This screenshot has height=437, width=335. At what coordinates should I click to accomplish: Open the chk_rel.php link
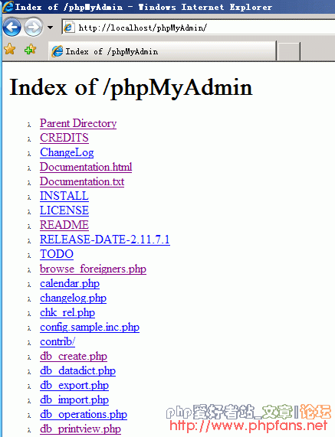(x=67, y=313)
